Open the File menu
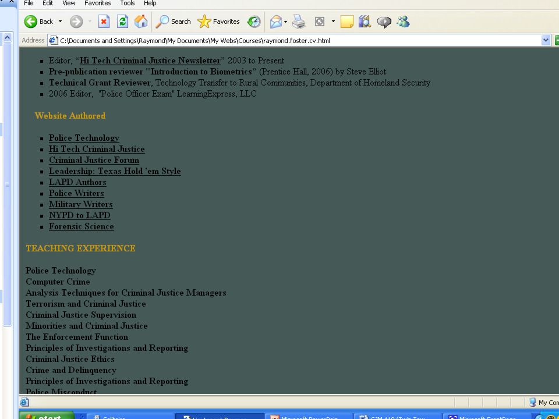The width and height of the screenshot is (559, 419). click(x=29, y=3)
